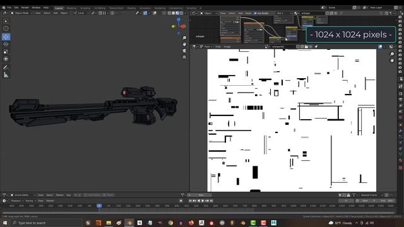
Task: Click the current frame marker on timeline
Action: 99,206
